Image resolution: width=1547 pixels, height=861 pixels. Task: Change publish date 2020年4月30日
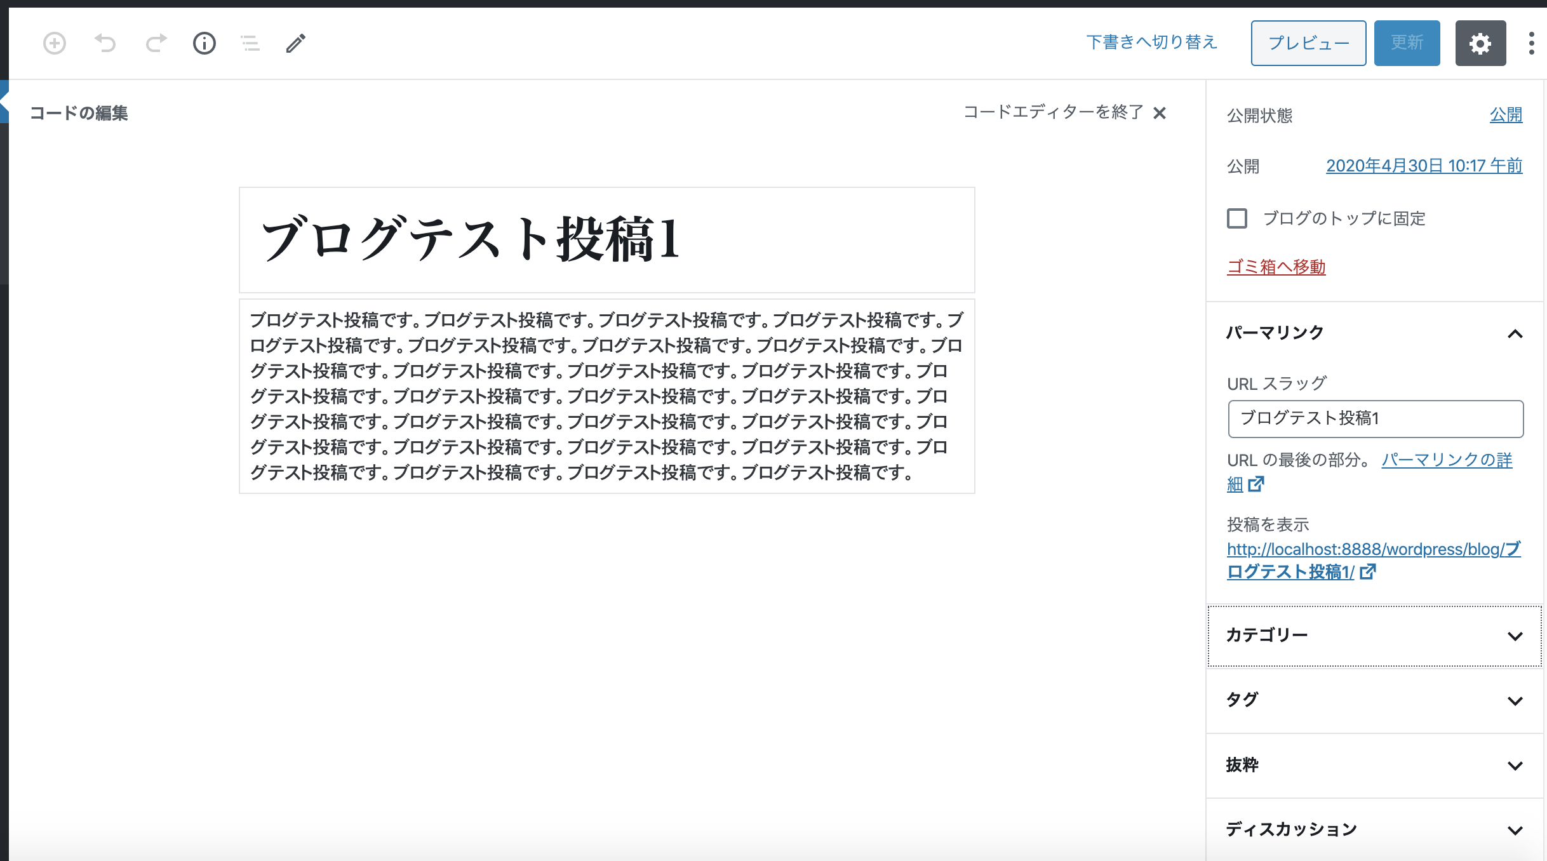point(1424,166)
